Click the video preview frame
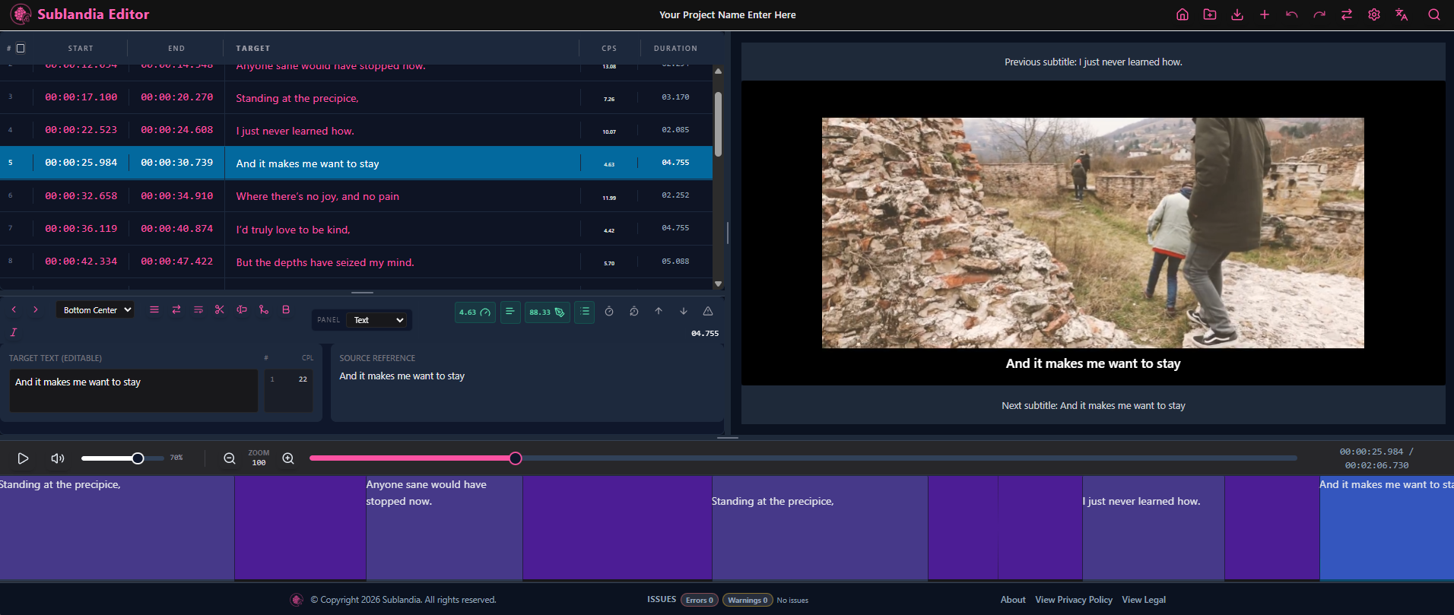Viewport: 1454px width, 615px height. coord(1093,233)
